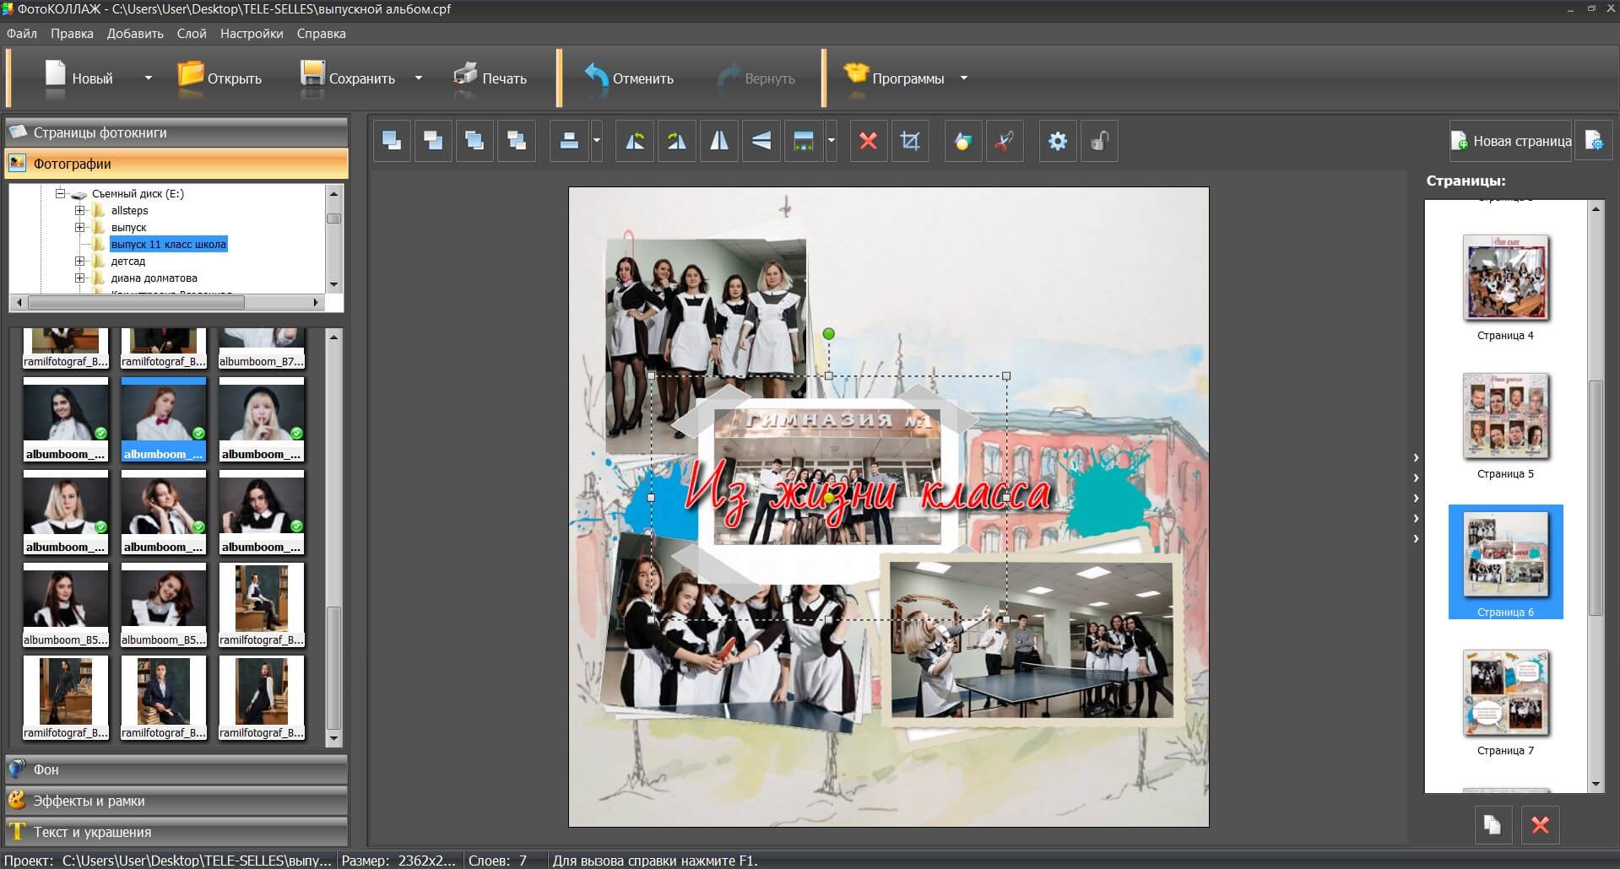The height and width of the screenshot is (869, 1620).
Task: Click the green rotation handle above the selection
Action: (x=829, y=334)
